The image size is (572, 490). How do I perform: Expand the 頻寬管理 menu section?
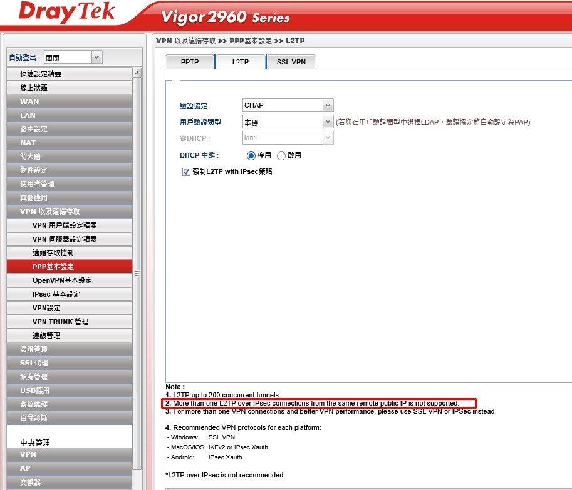tap(70, 377)
